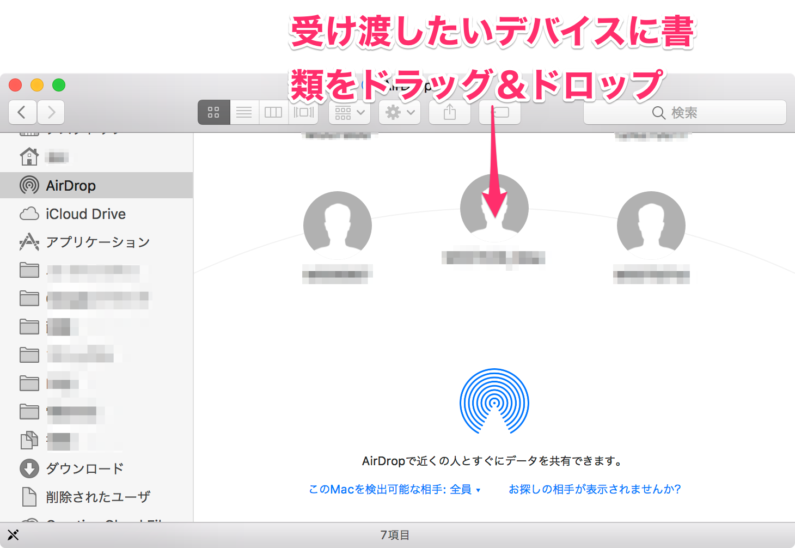Click the magnifier icon in the search field
The width and height of the screenshot is (795, 548).
tap(658, 113)
